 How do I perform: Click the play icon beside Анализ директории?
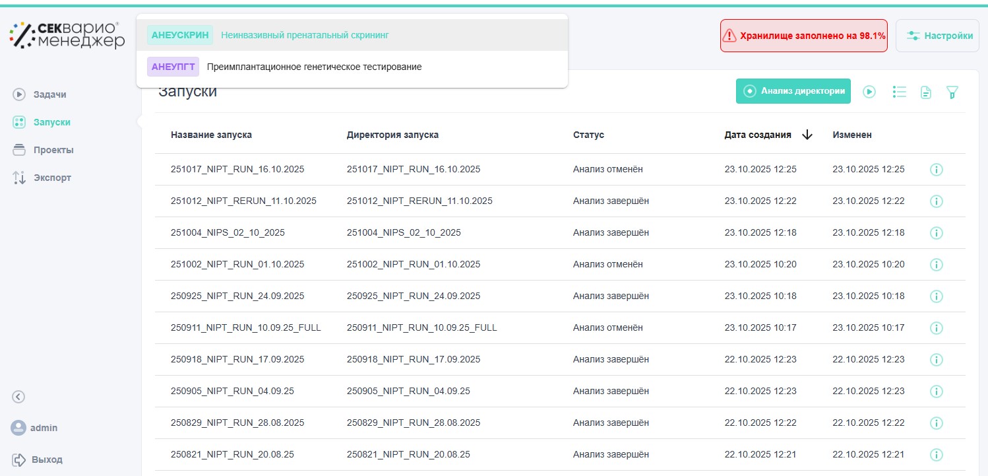pyautogui.click(x=869, y=92)
